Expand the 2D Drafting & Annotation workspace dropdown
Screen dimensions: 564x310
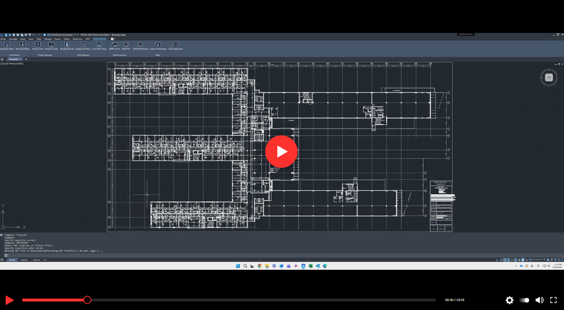pos(75,35)
